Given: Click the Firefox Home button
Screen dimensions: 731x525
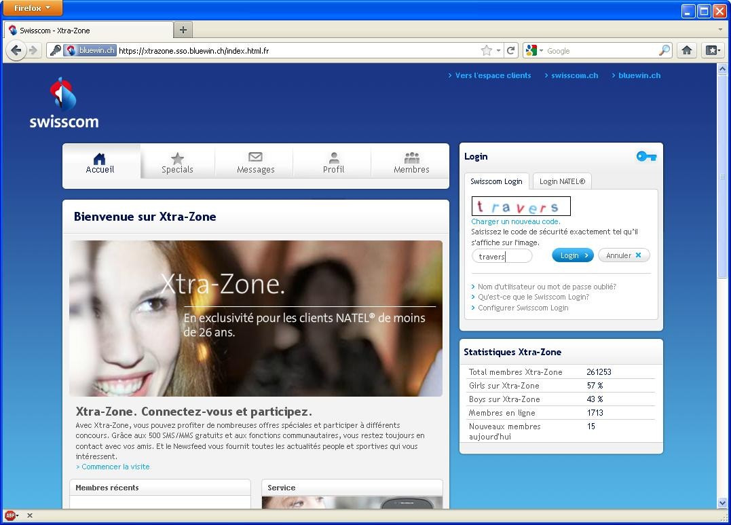Looking at the screenshot, I should coord(686,50).
